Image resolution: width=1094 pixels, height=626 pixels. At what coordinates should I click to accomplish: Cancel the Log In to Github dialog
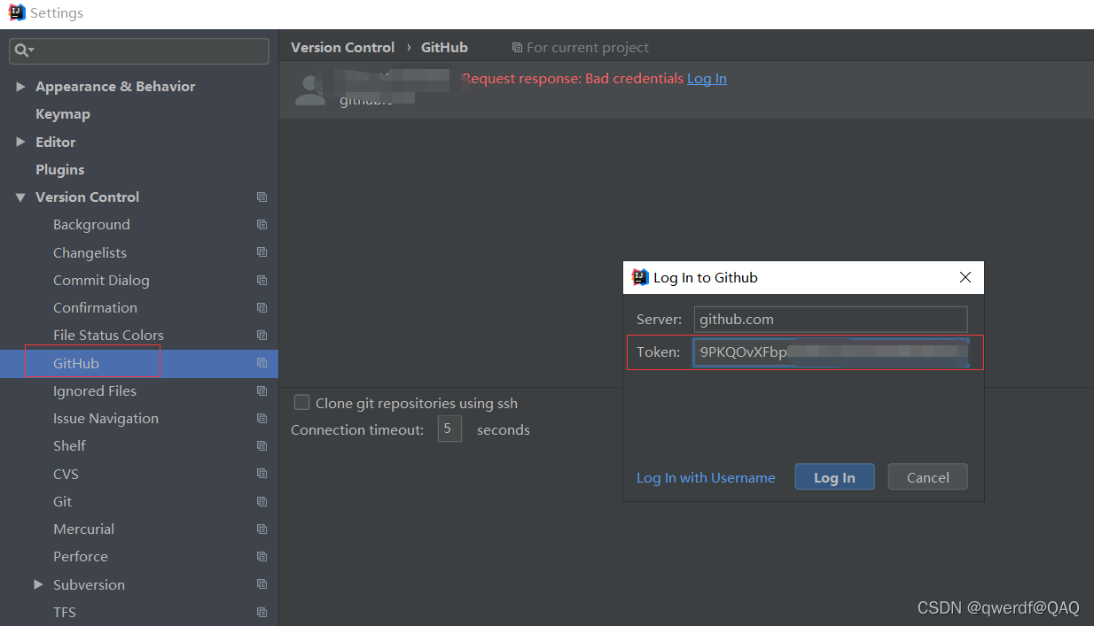(x=928, y=477)
